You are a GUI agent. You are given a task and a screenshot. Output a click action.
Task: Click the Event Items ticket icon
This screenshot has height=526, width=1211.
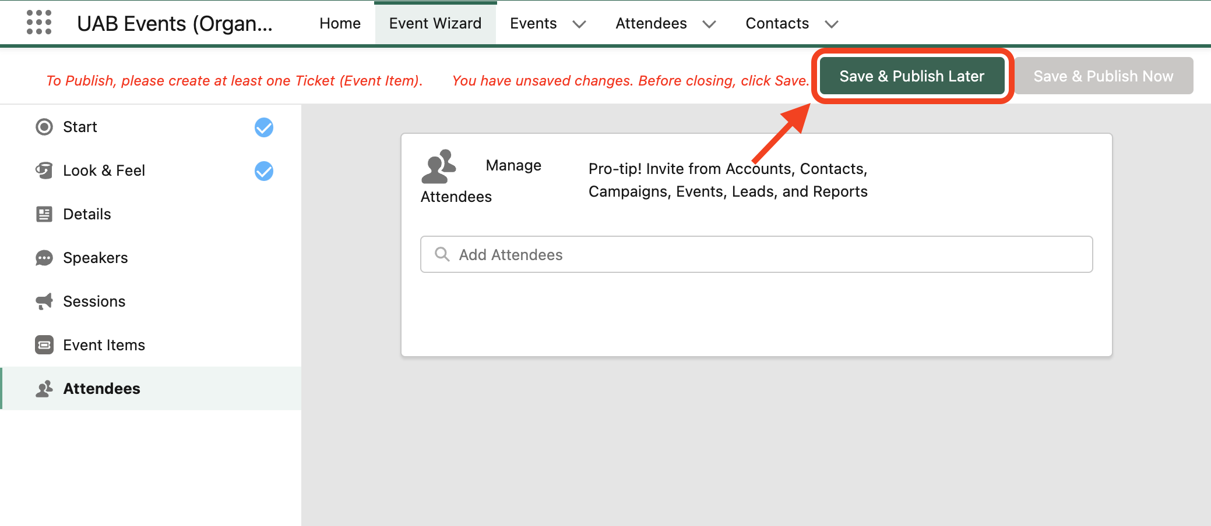[x=44, y=345]
